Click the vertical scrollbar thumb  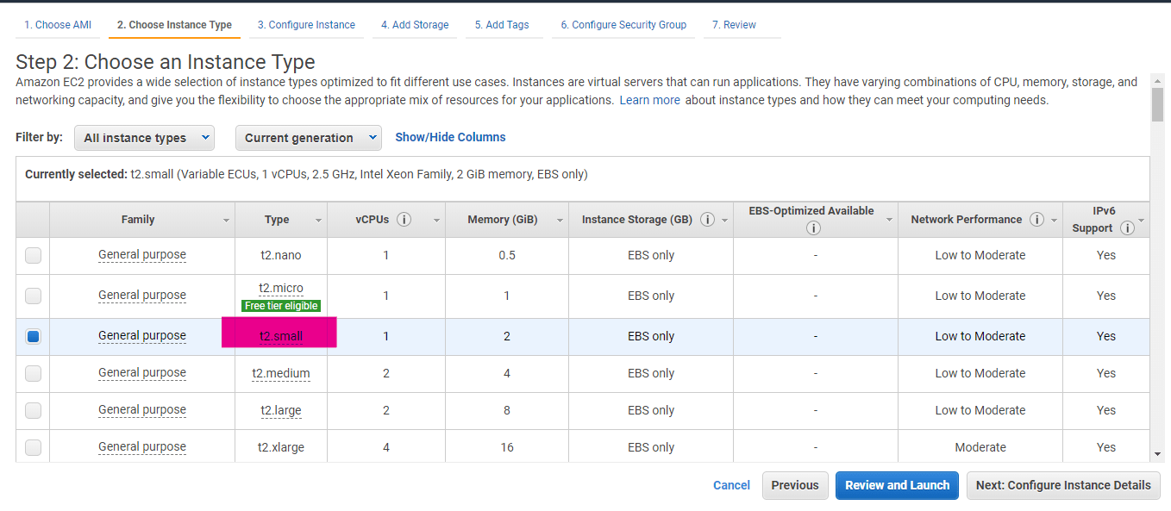1157,104
